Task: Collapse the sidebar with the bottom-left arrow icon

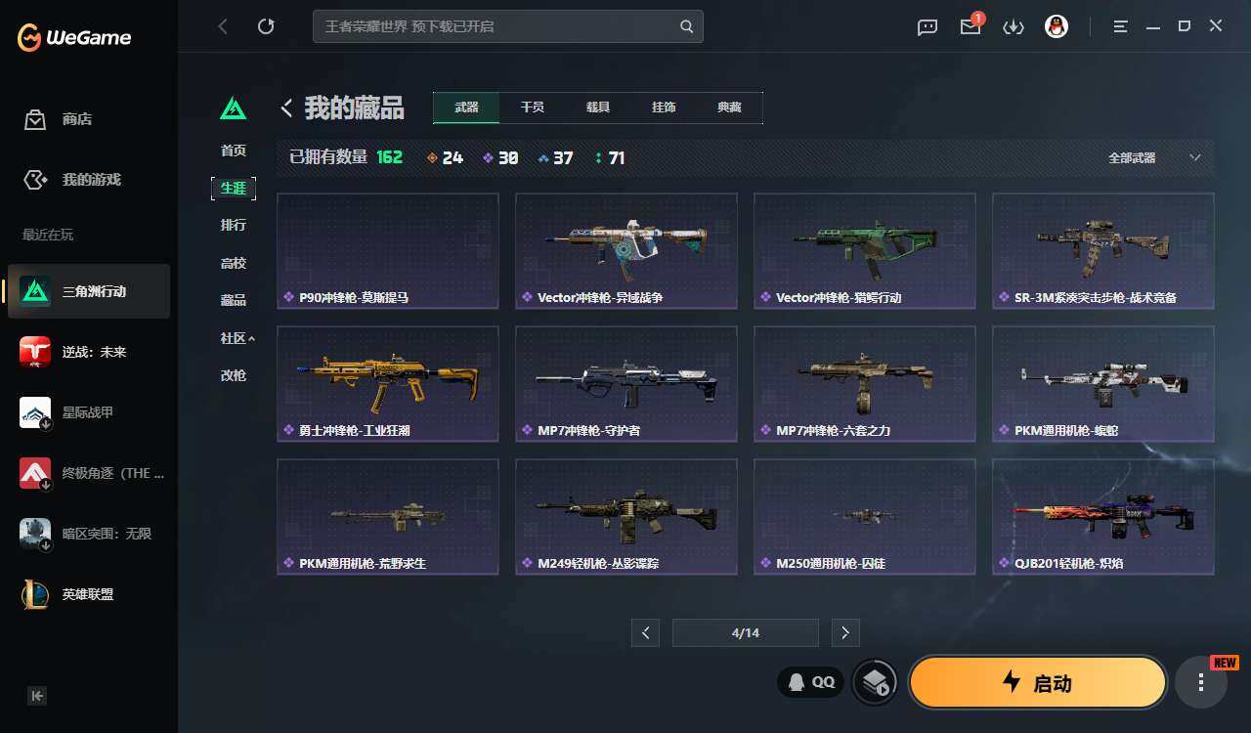Action: (37, 696)
